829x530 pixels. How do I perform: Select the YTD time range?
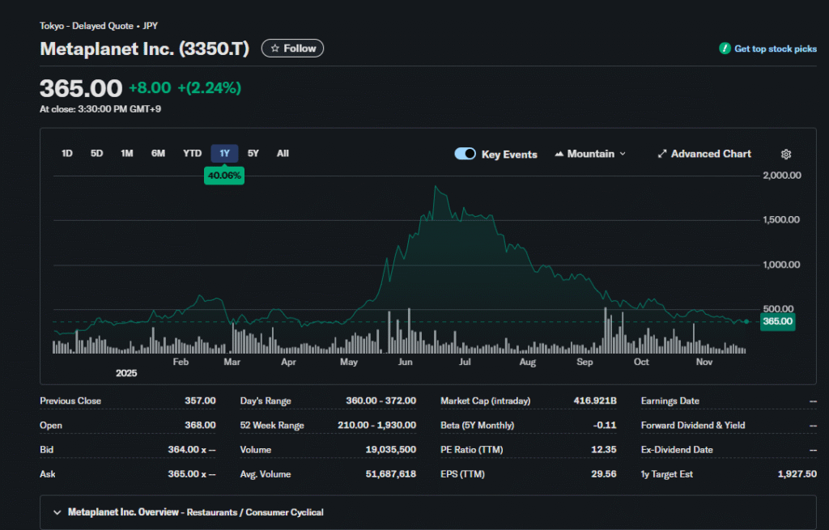point(192,154)
